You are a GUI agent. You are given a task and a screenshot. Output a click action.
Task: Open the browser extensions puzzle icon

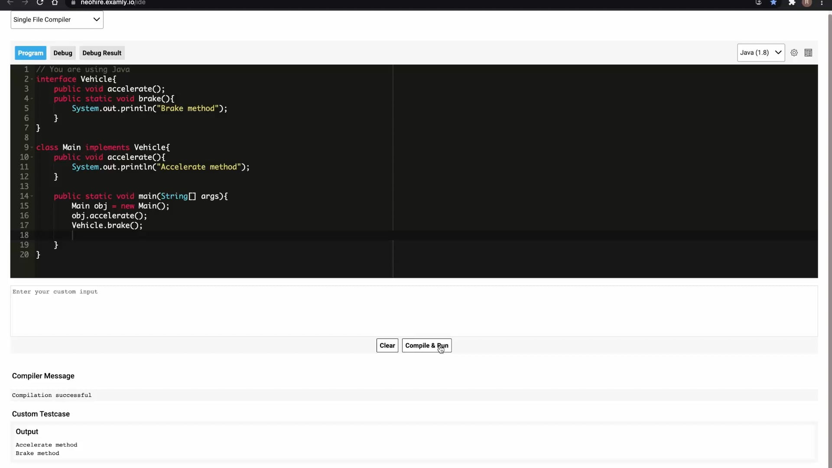pyautogui.click(x=792, y=3)
